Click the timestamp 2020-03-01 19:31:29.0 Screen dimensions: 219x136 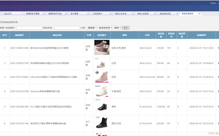click(201, 48)
